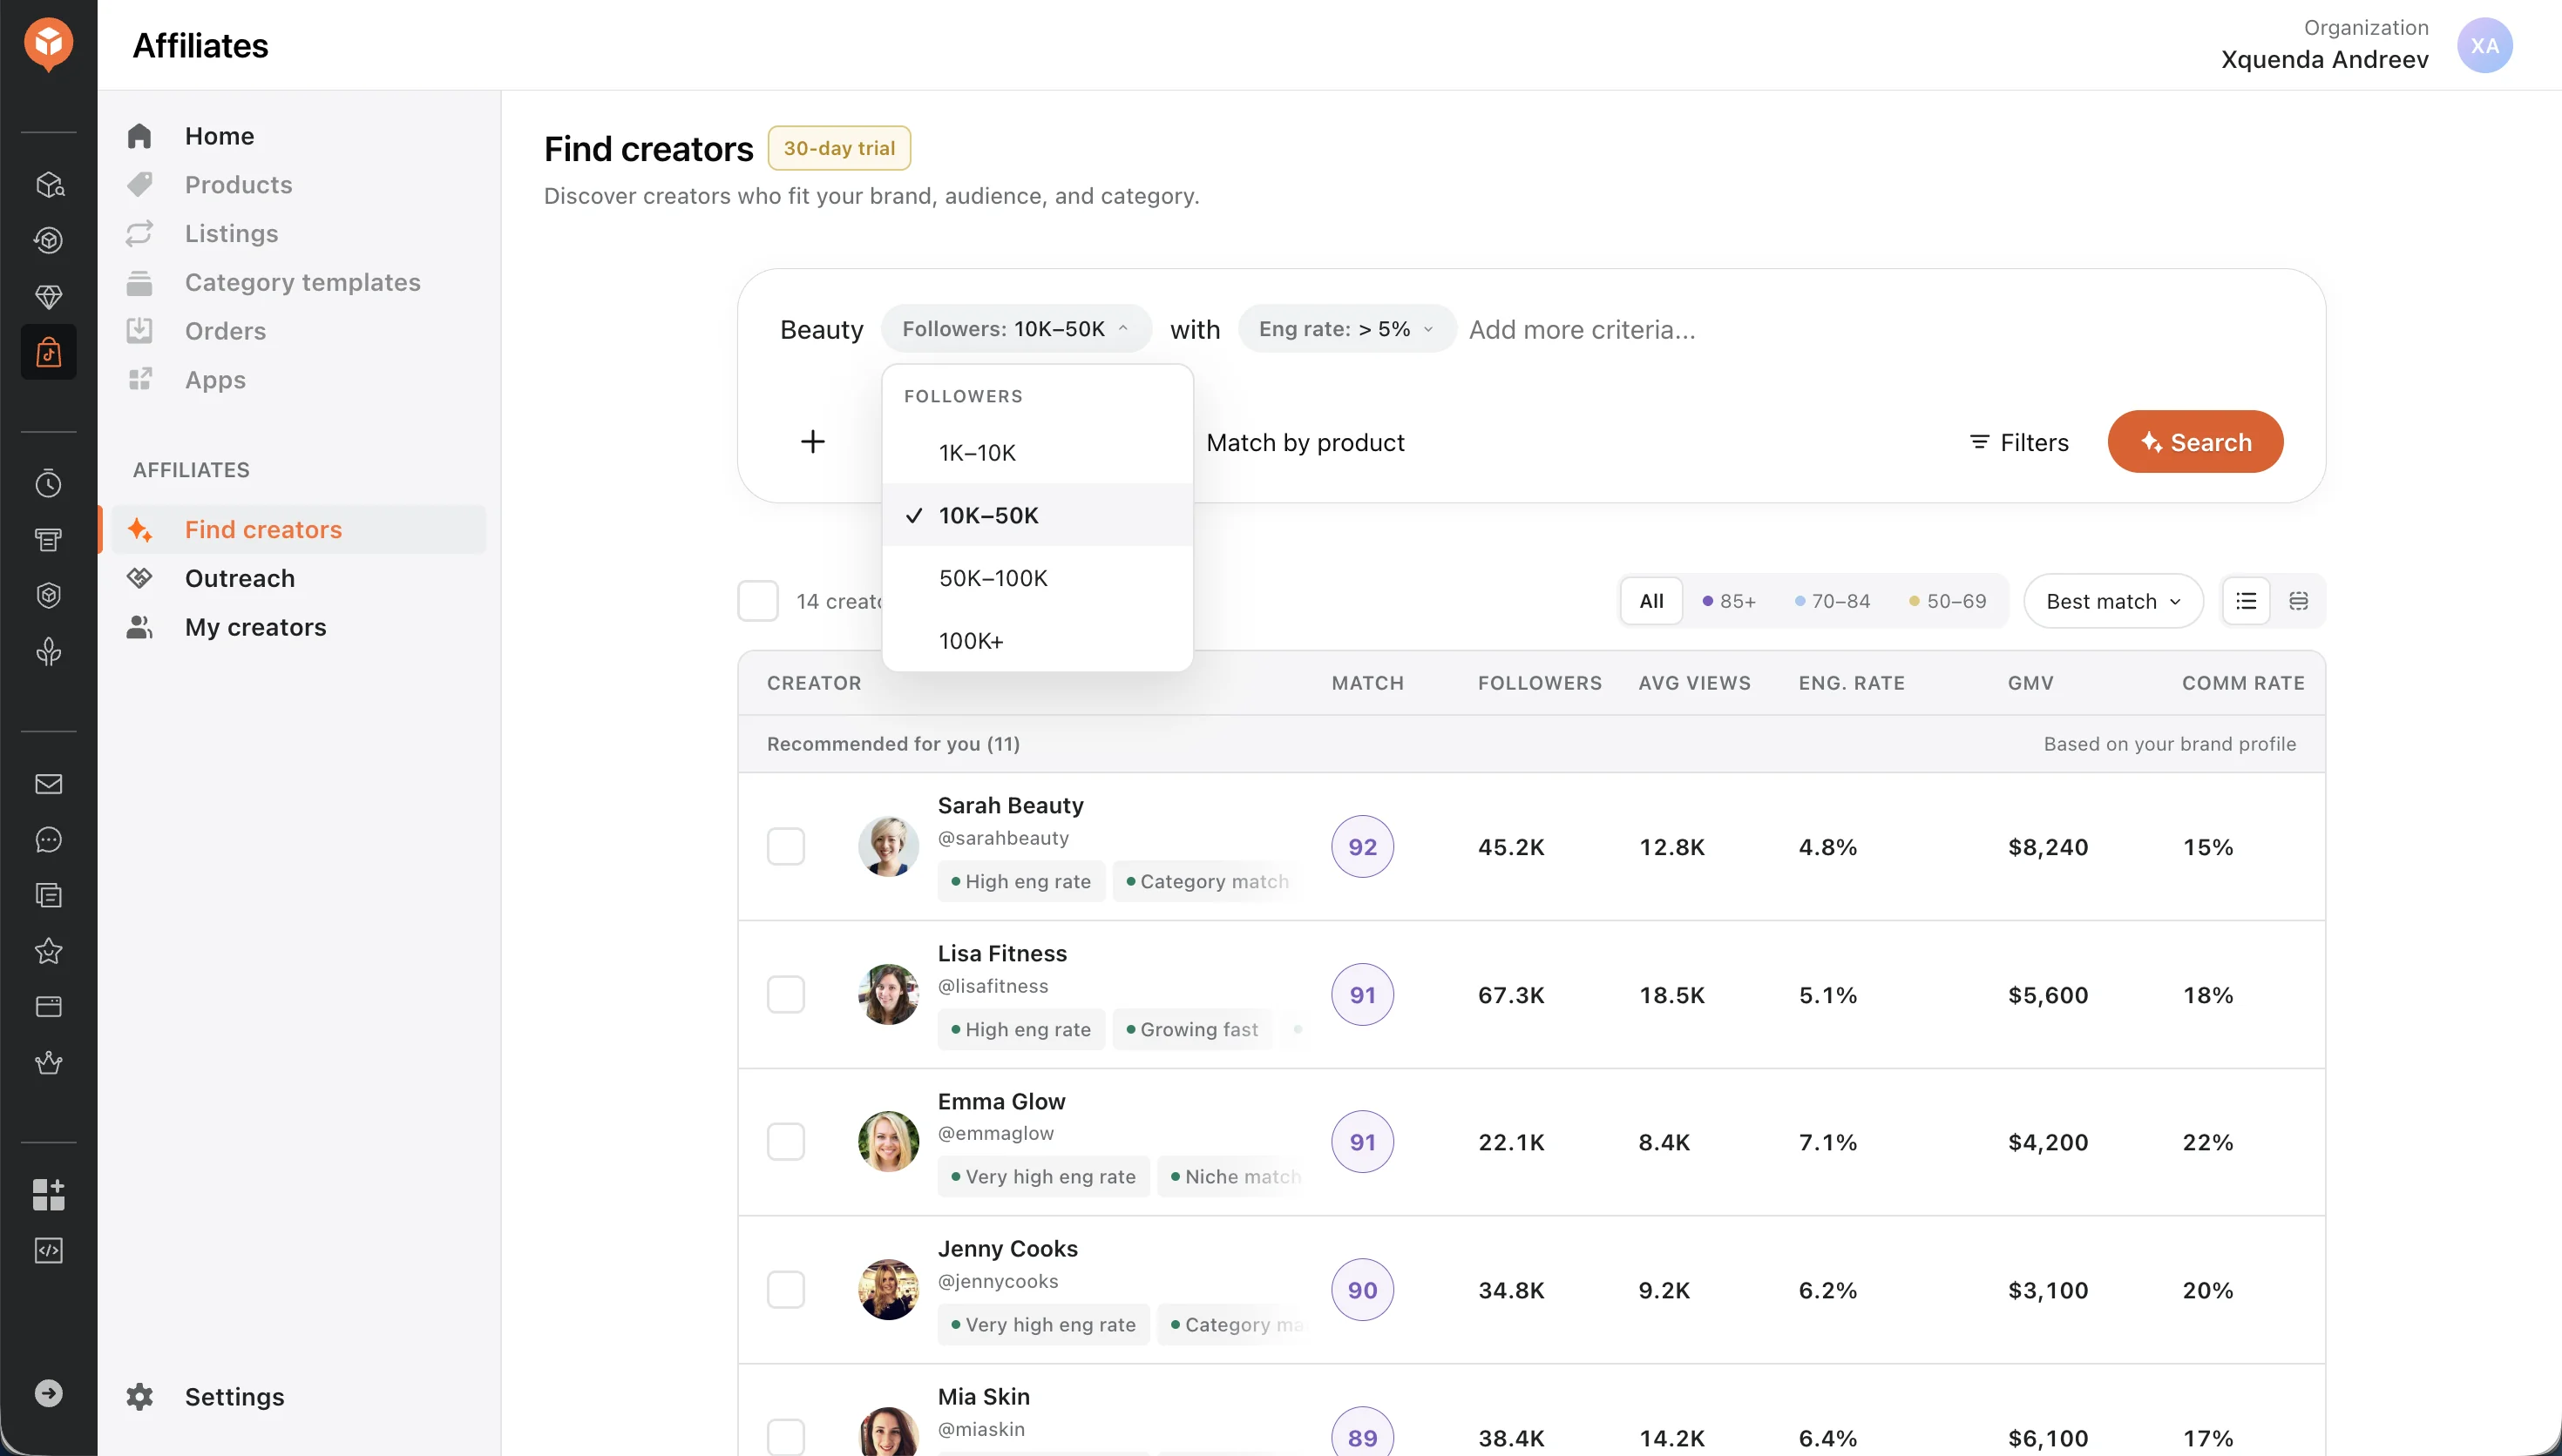
Task: Click the XA user avatar
Action: tap(2484, 45)
